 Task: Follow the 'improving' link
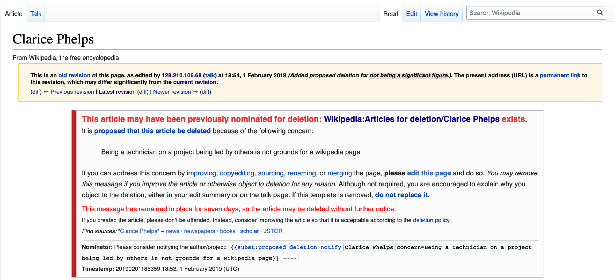[201, 173]
